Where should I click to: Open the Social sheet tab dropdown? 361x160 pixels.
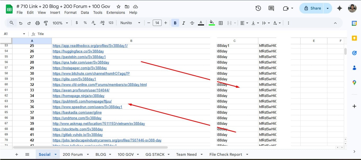55,154
